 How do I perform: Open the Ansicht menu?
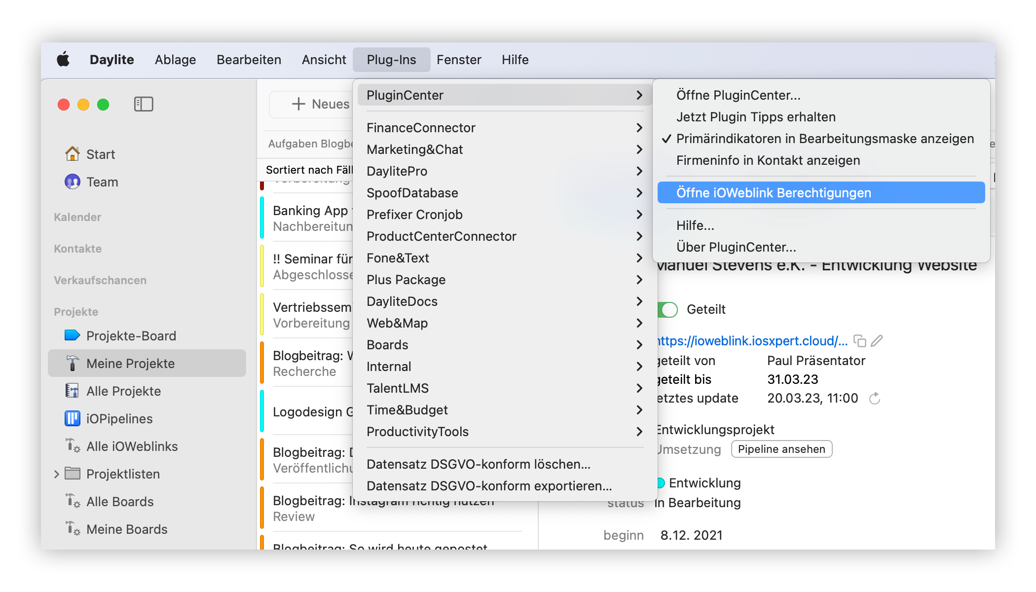[x=324, y=60]
